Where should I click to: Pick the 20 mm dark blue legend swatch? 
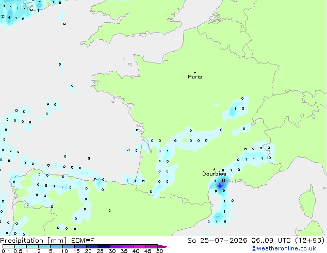pos(92,246)
